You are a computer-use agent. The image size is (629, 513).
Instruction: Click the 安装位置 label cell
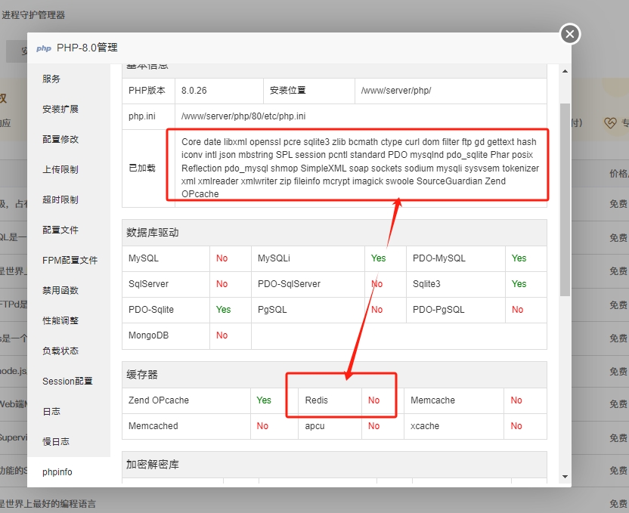coord(309,91)
